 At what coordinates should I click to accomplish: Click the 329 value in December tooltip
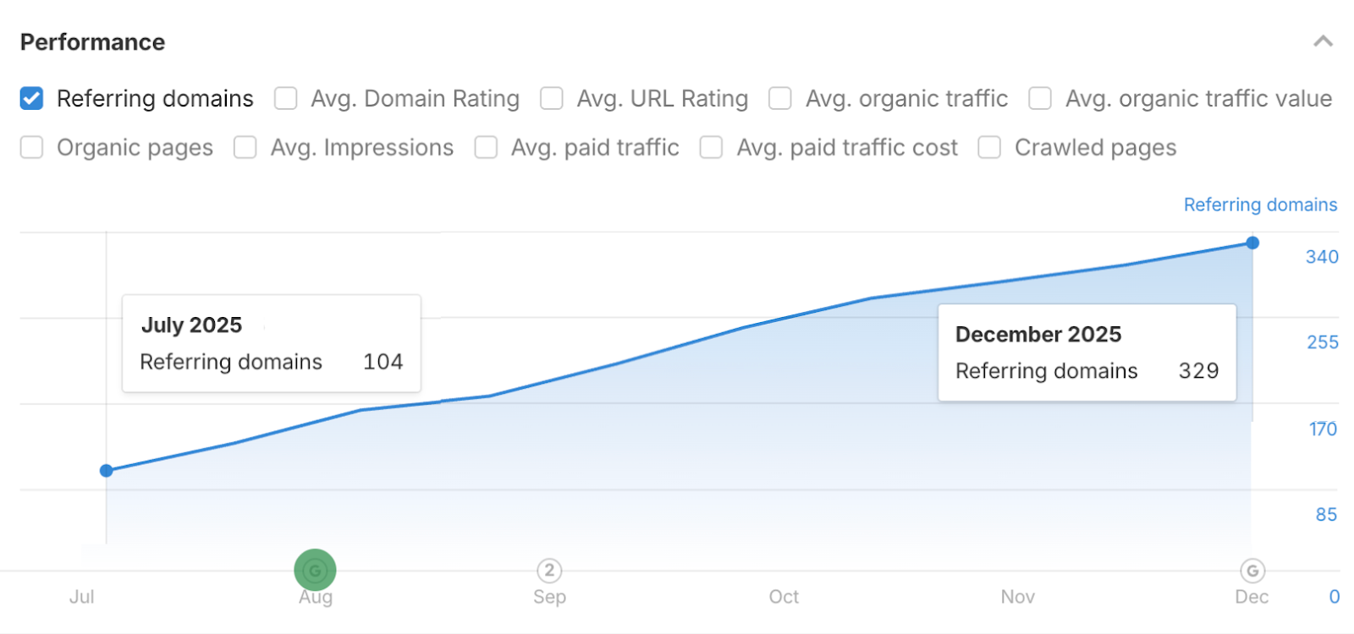point(1198,371)
